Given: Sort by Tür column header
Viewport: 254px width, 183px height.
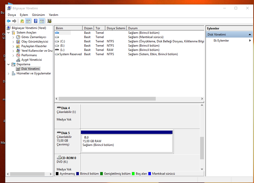Looking at the screenshot, I should tap(100, 28).
